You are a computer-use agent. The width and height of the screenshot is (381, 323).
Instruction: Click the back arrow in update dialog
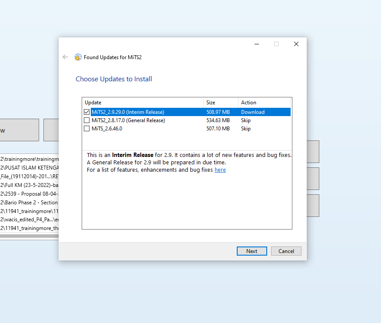(65, 57)
